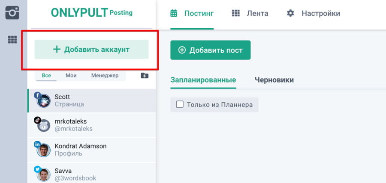Click Scott's Facebook page avatar
Viewport: 386px width, 183px height.
43,101
